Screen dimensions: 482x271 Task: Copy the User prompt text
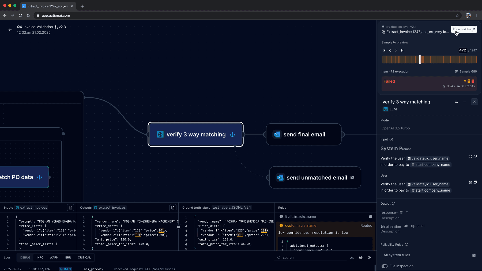(475, 182)
